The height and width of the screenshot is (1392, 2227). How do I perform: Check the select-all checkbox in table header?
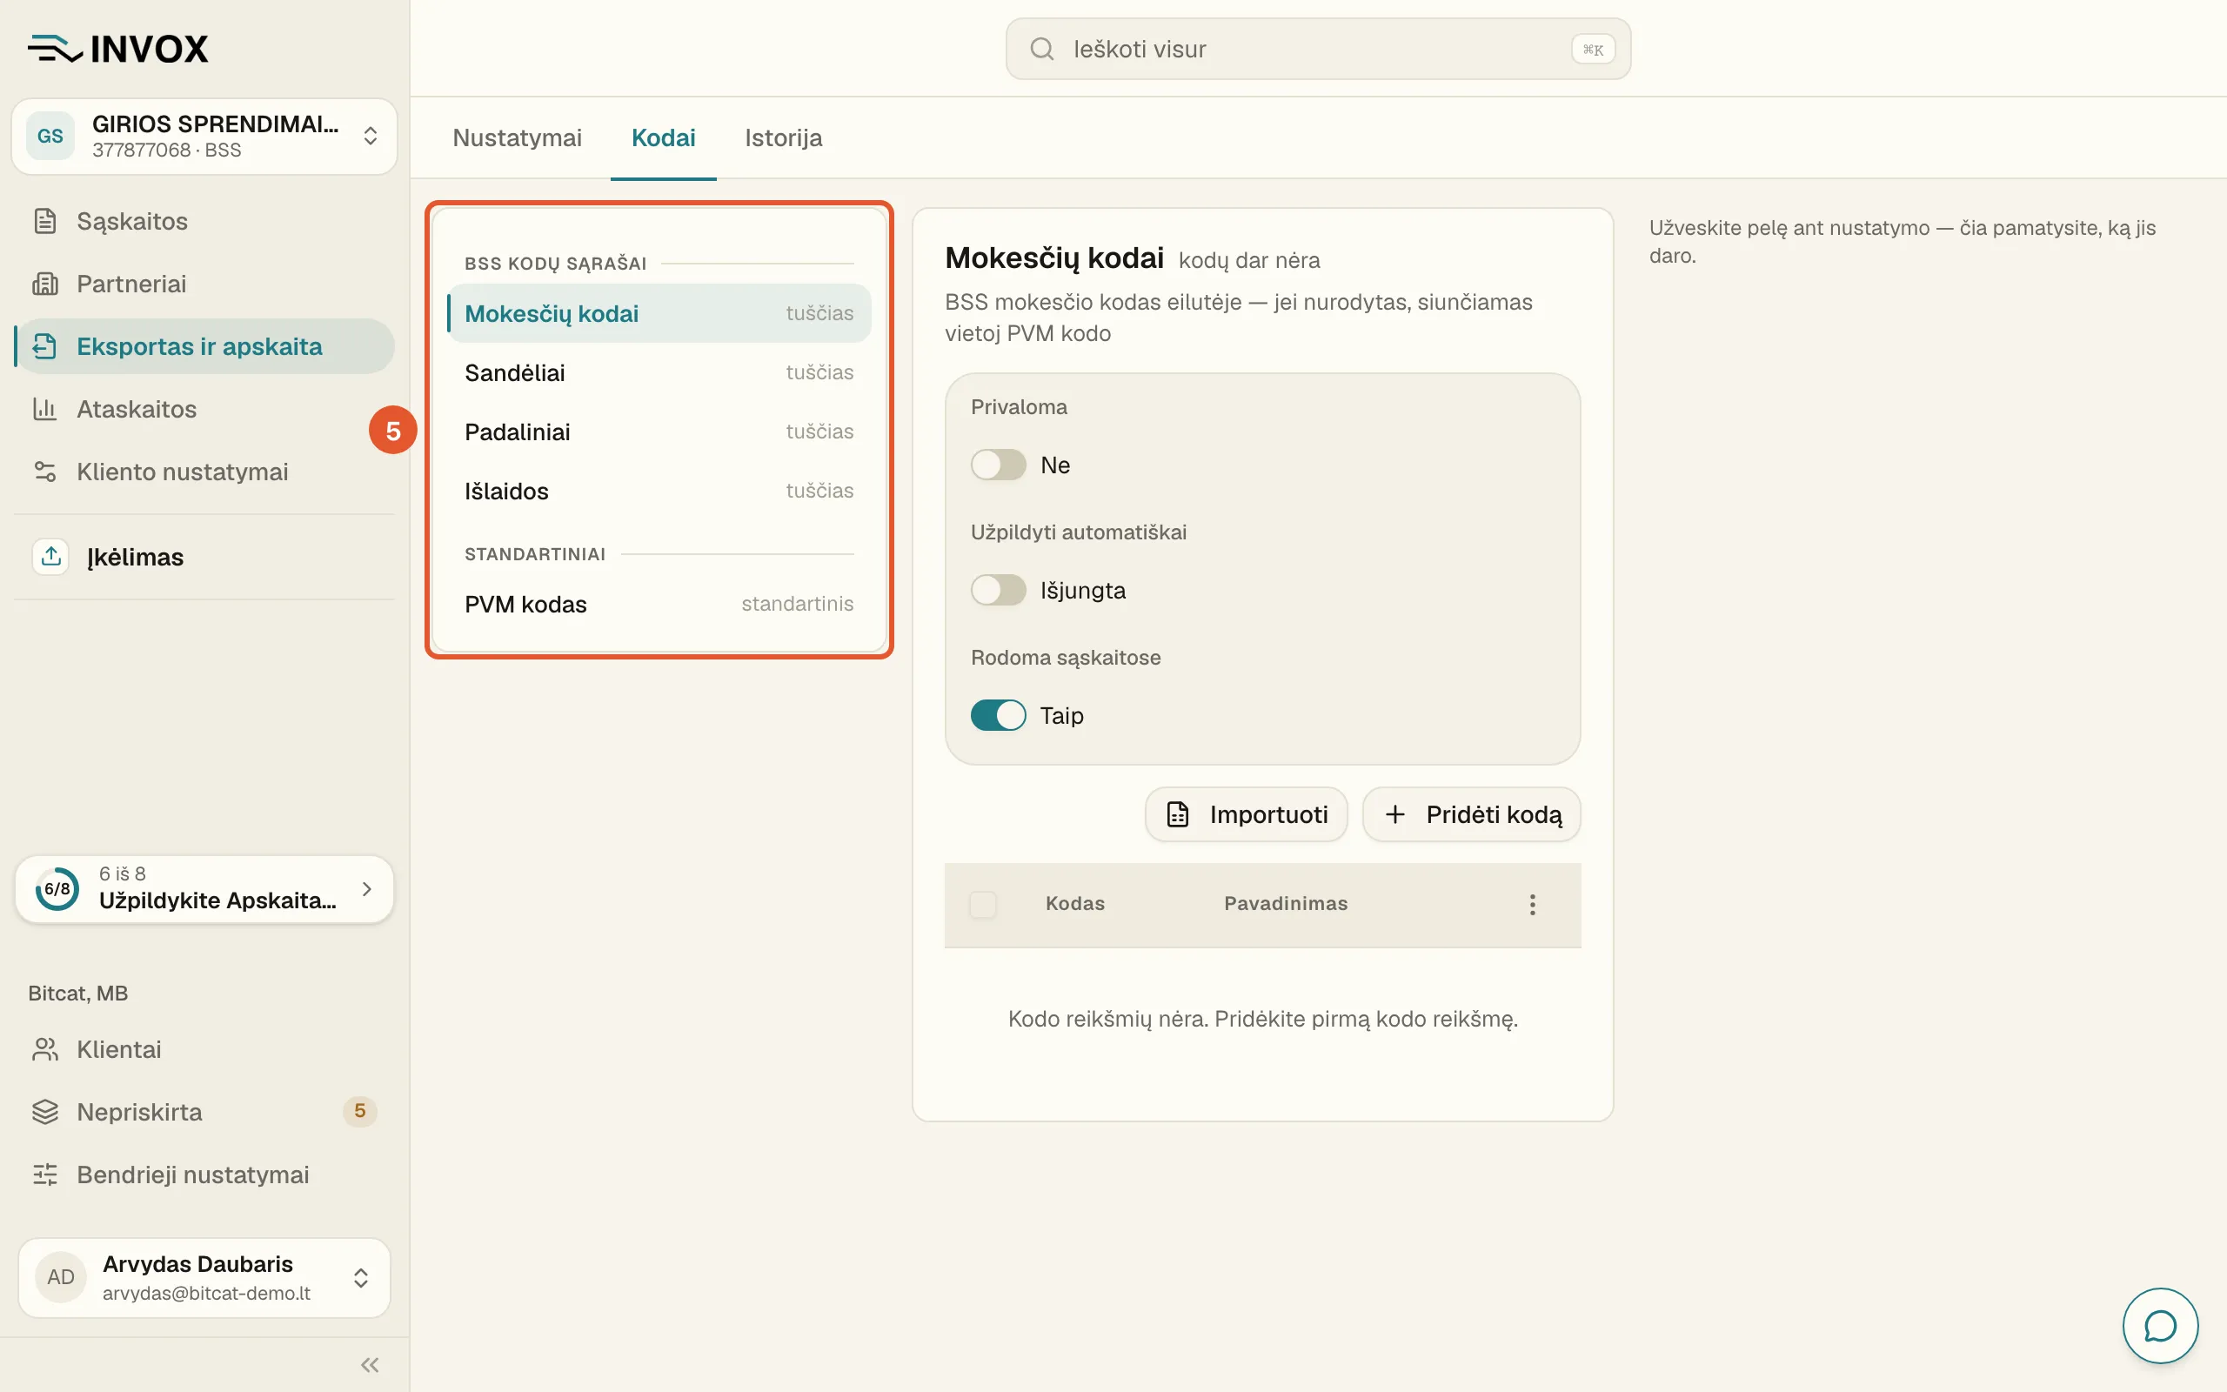[983, 904]
